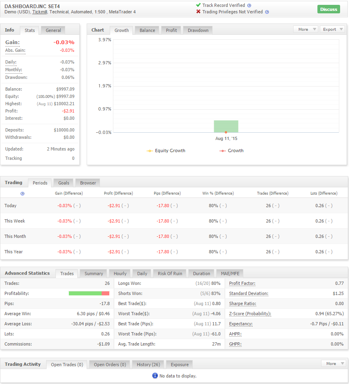Select History (26) tab
The width and height of the screenshot is (349, 384).
[148, 365]
